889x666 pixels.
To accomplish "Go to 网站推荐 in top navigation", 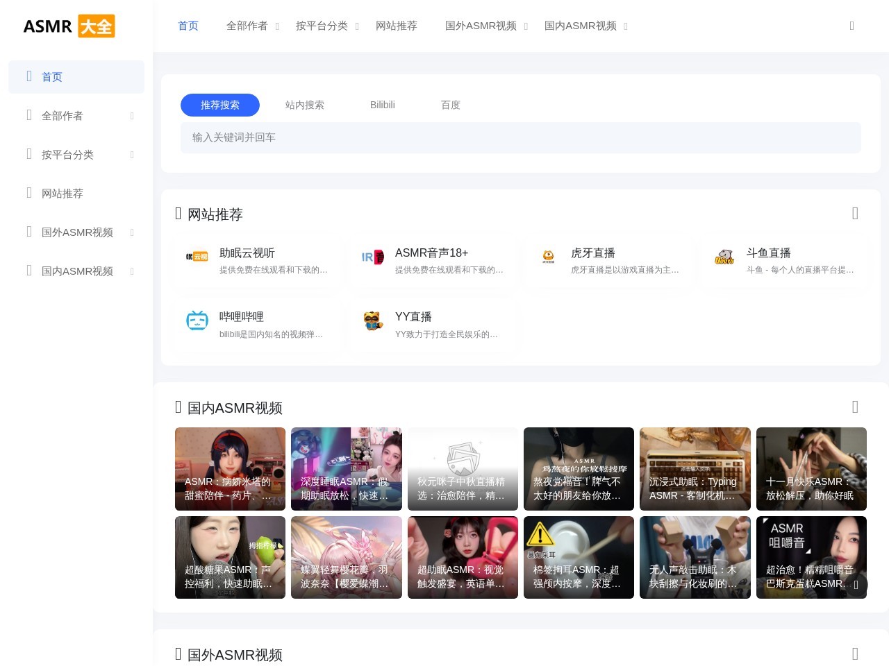I will pyautogui.click(x=397, y=26).
